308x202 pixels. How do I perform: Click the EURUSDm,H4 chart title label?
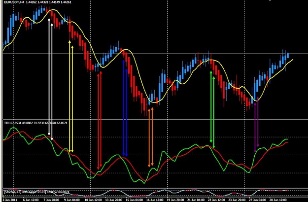[x=37, y=2]
